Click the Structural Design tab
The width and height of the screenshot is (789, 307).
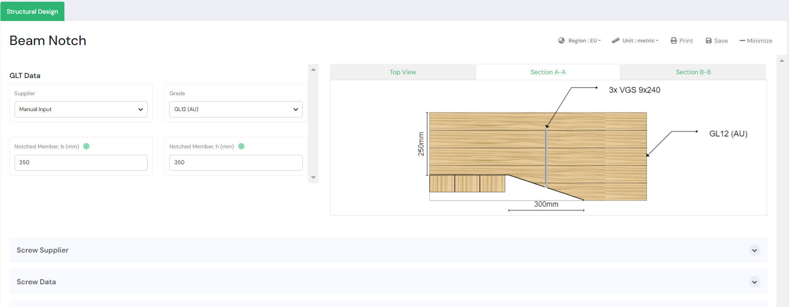click(32, 12)
